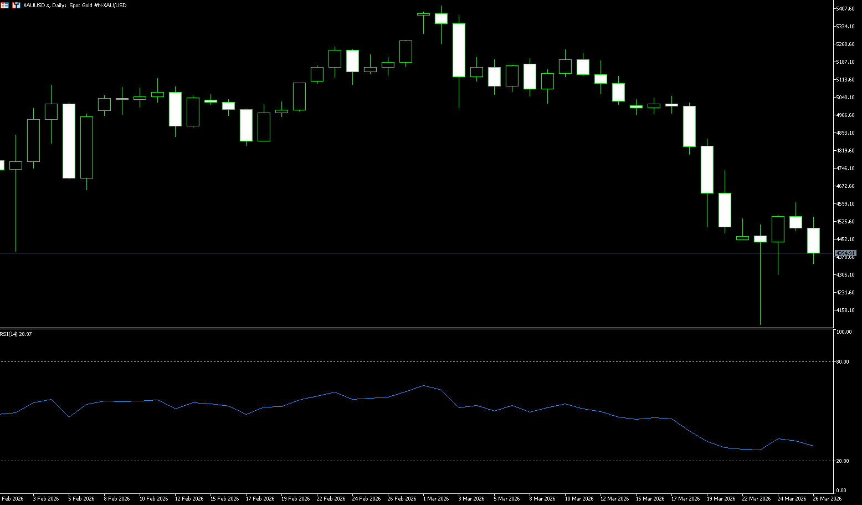Select the large bearish 3 Mar 2026 candle
Image resolution: width=862 pixels, height=505 pixels.
click(459, 50)
